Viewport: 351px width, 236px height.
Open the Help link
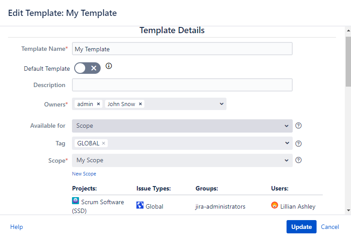tap(16, 227)
